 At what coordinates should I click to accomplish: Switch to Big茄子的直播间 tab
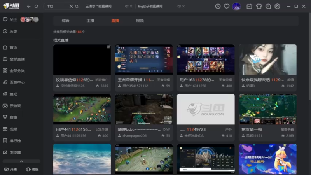[150, 6]
